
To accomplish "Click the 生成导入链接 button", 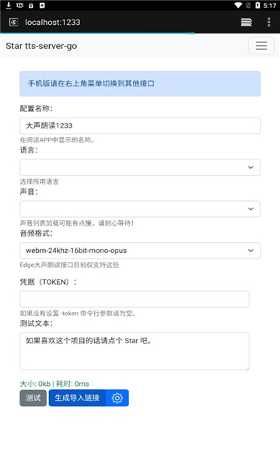I will coord(77,398).
